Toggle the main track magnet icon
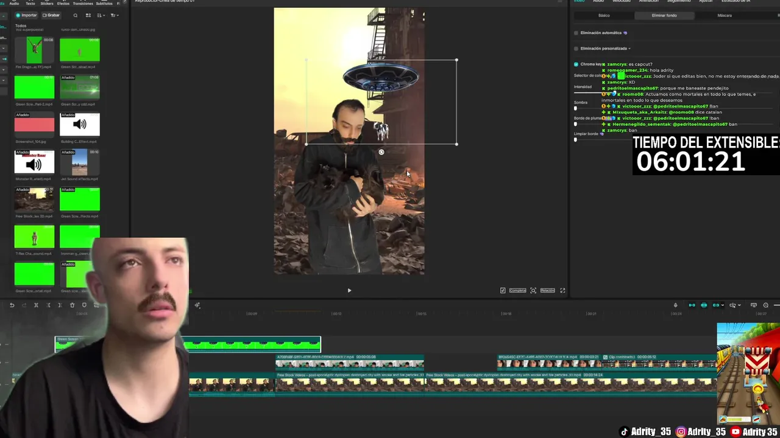Viewport: 780px width, 438px height. (692, 305)
